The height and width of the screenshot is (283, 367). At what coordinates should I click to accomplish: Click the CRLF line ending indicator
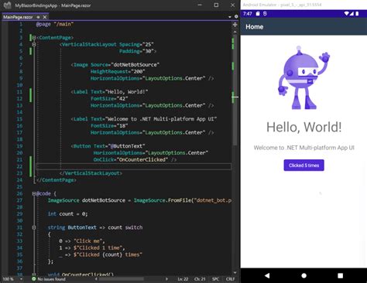230,279
